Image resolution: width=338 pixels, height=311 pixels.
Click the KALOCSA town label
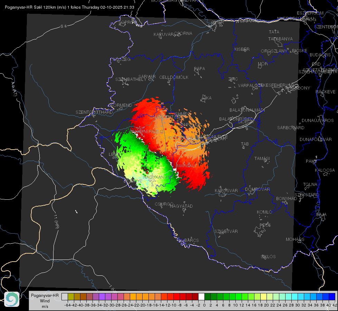[x=325, y=170]
